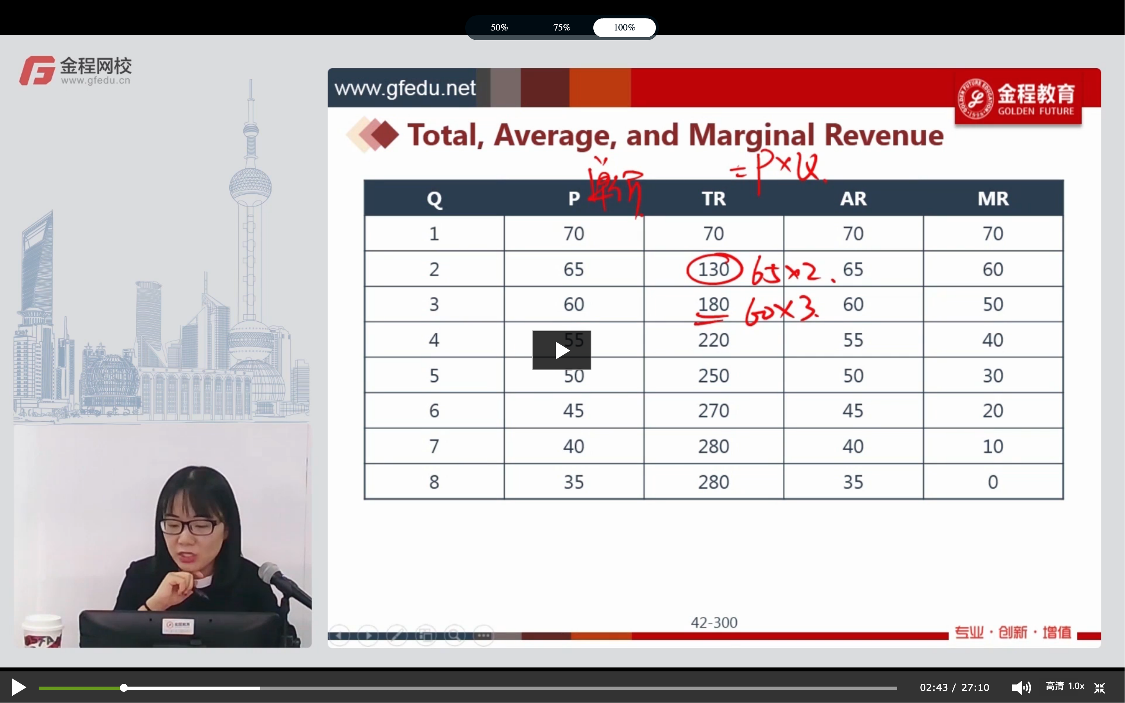
Task: Open the slide overview grid icon
Action: pos(426,635)
